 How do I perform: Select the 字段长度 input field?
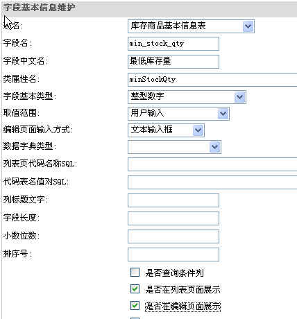pyautogui.click(x=173, y=218)
